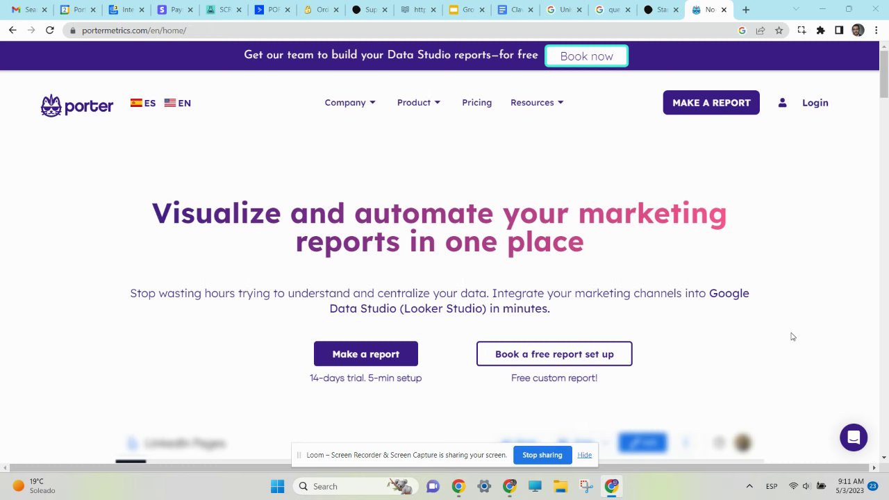
Task: Click Stop sharing in the Loom bar
Action: coord(542,455)
